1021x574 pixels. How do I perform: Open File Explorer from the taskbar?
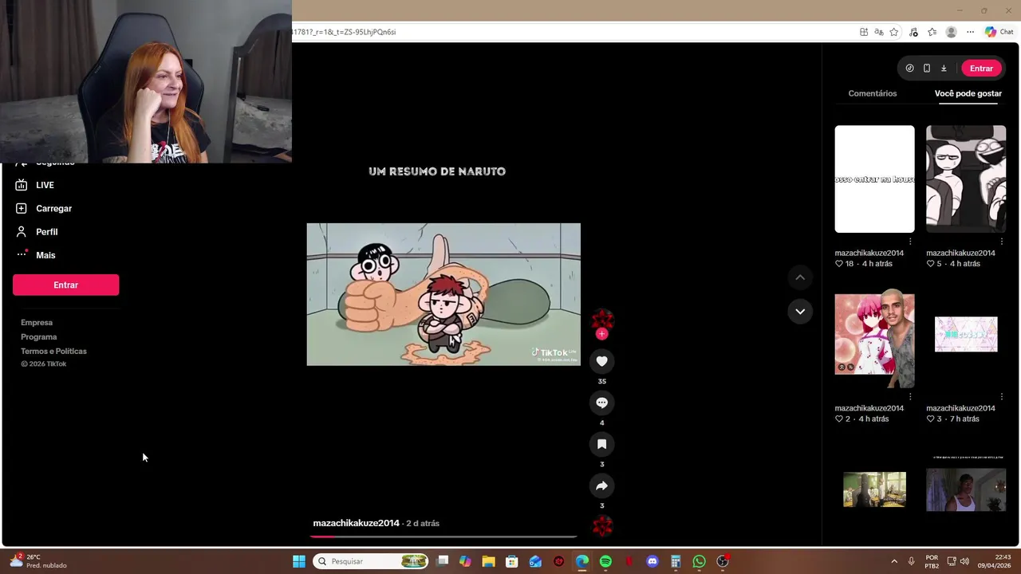[x=488, y=561]
